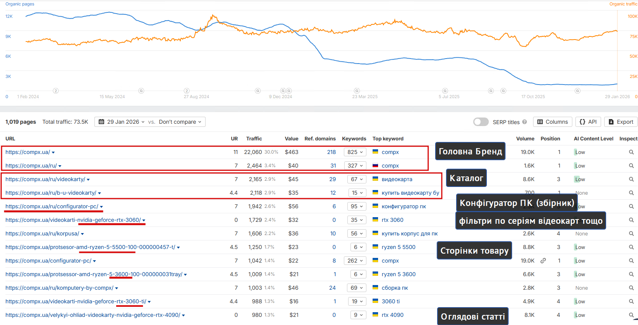Inspect the videokarti-nvidia-geforce-rtx-3060/ row
The image size is (638, 325).
coord(631,220)
